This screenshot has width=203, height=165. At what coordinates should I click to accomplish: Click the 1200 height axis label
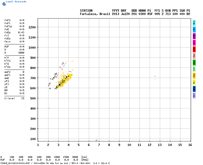[32, 27]
